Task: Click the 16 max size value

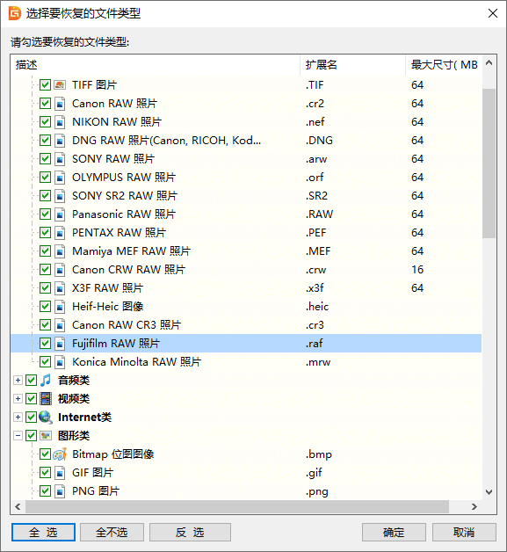Action: click(417, 270)
